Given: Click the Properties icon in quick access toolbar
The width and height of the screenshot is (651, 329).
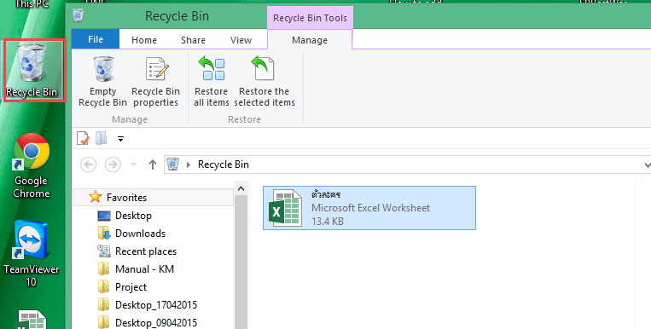Looking at the screenshot, I should [x=83, y=139].
